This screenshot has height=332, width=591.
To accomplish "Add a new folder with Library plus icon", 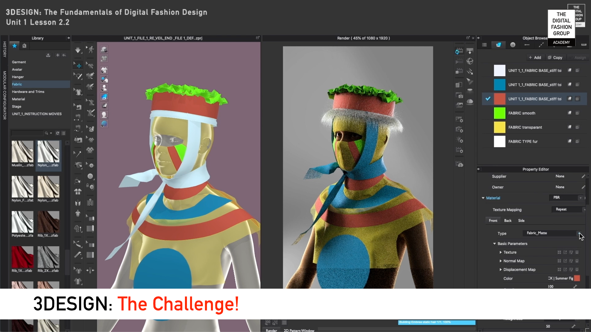I will (x=58, y=55).
